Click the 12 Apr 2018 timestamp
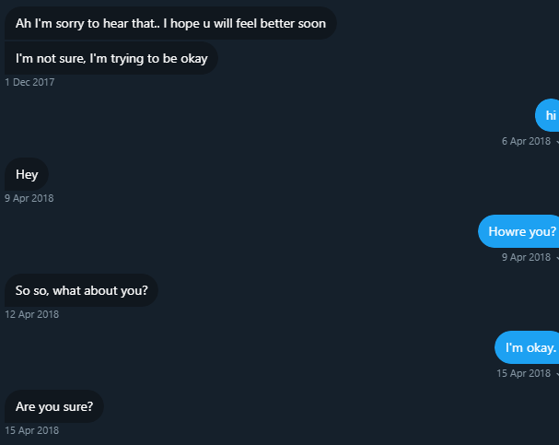Viewport: 559px width, 445px height. click(31, 314)
